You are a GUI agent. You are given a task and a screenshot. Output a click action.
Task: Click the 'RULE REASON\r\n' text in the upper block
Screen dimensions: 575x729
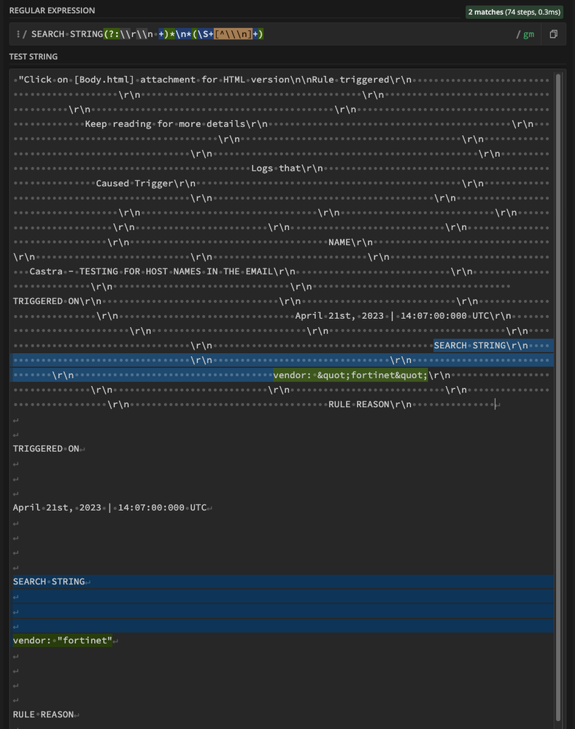370,404
